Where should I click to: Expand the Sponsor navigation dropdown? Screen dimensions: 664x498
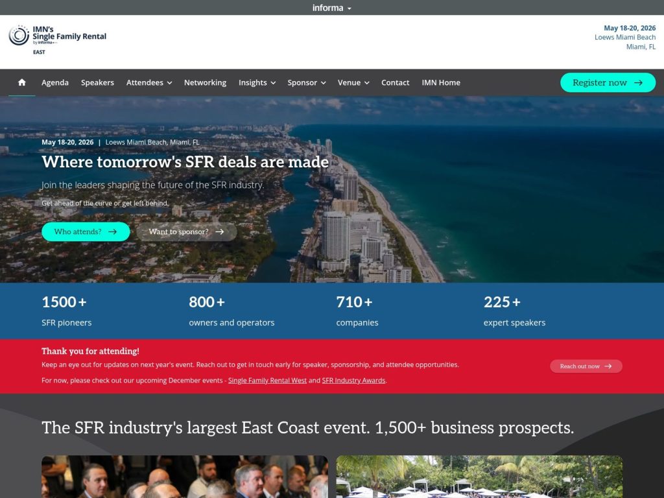click(305, 82)
